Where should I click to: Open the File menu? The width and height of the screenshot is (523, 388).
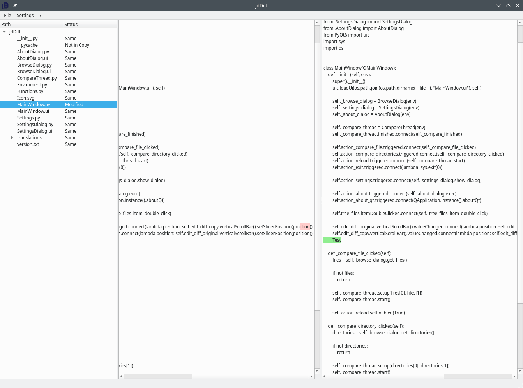coord(7,16)
